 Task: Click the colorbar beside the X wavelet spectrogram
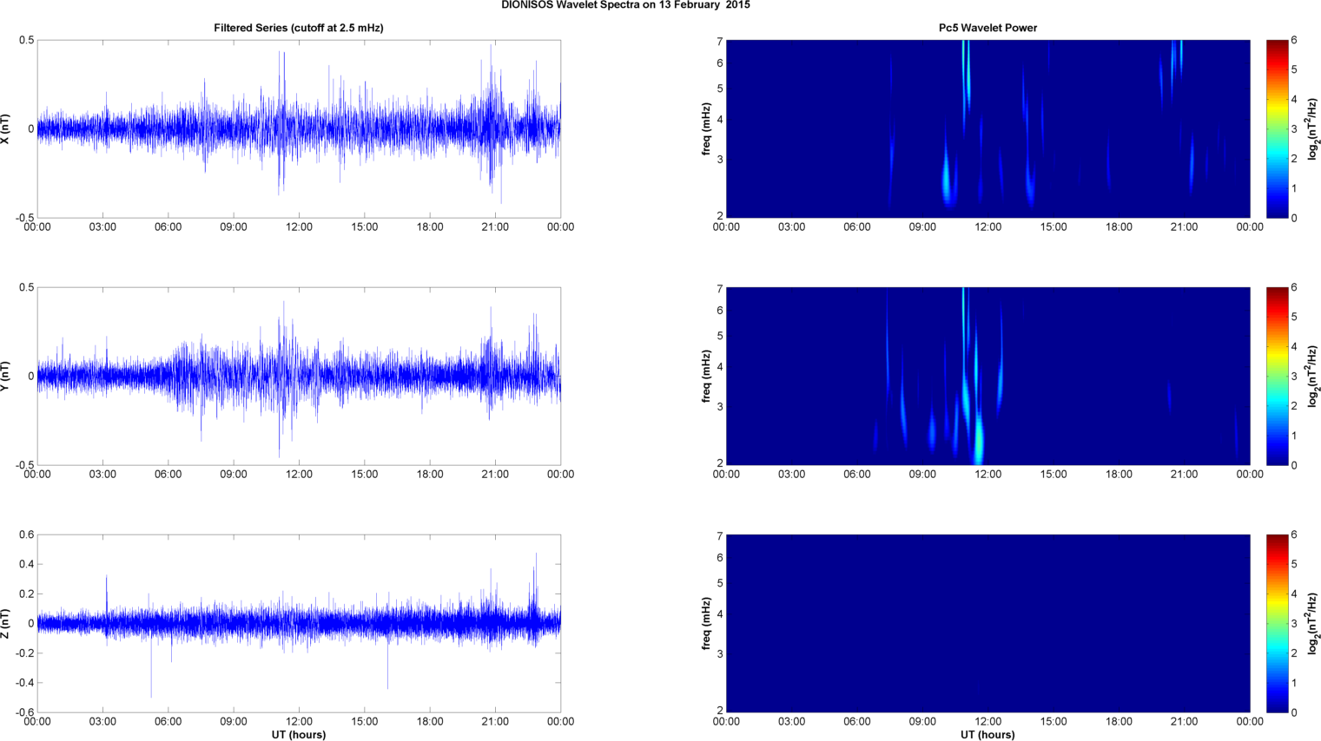tap(1277, 129)
